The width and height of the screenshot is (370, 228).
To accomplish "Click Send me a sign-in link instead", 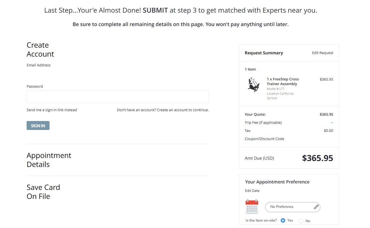I will coord(52,110).
